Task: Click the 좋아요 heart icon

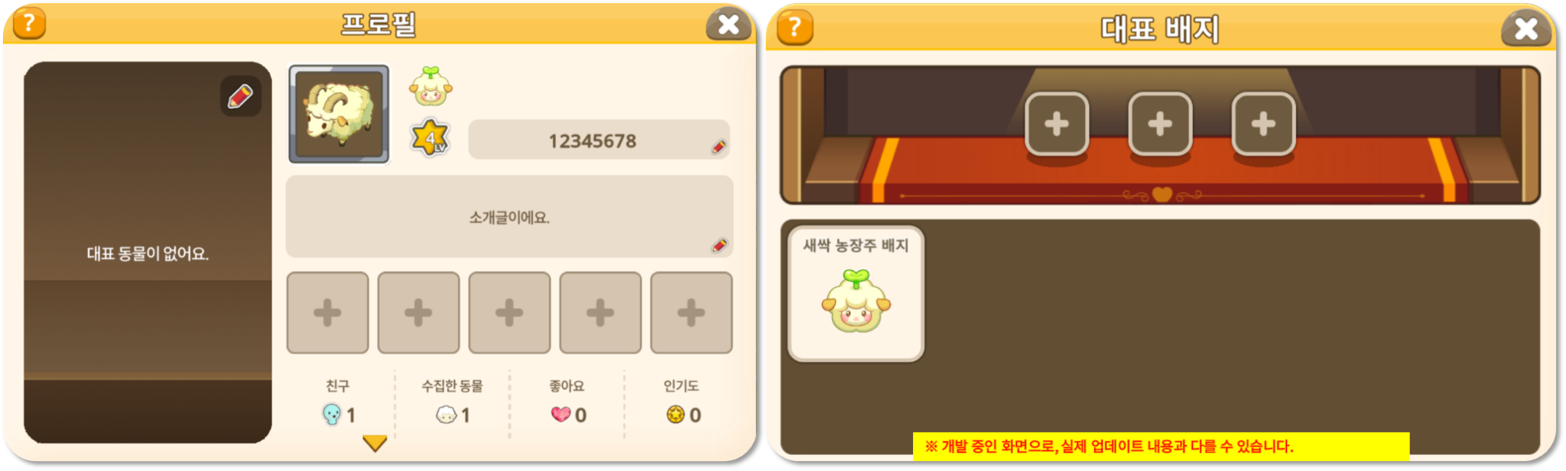Action: pos(560,415)
